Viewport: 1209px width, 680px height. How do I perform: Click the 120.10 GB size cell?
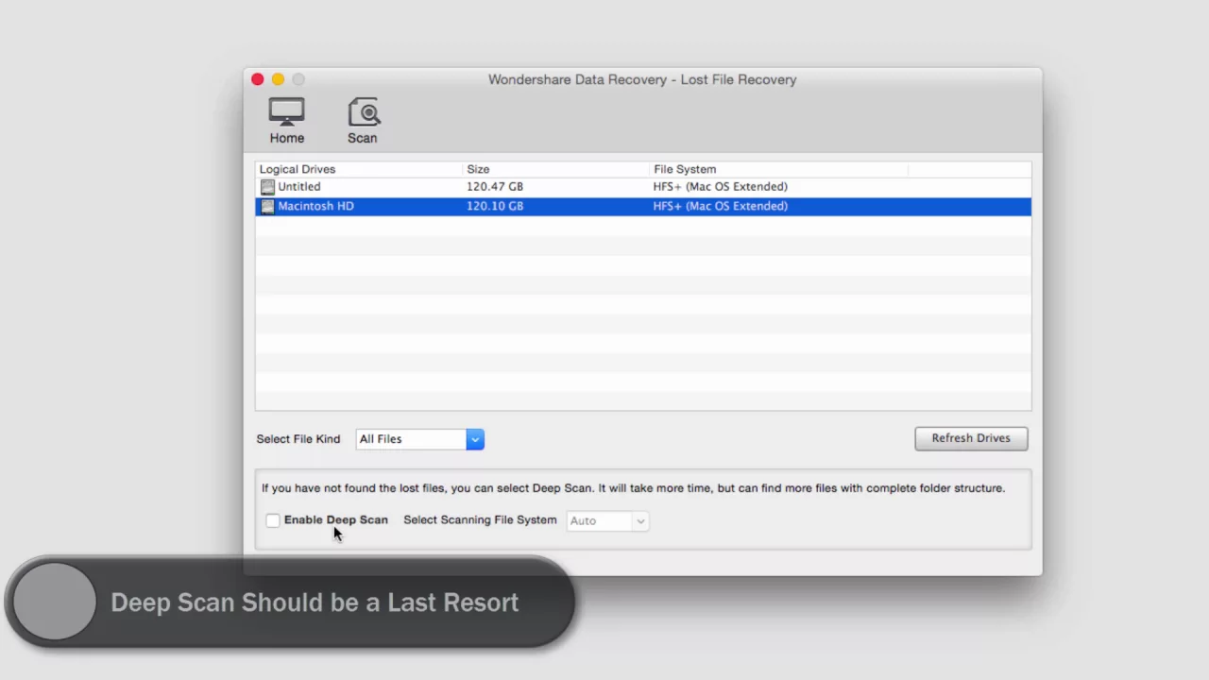(495, 206)
